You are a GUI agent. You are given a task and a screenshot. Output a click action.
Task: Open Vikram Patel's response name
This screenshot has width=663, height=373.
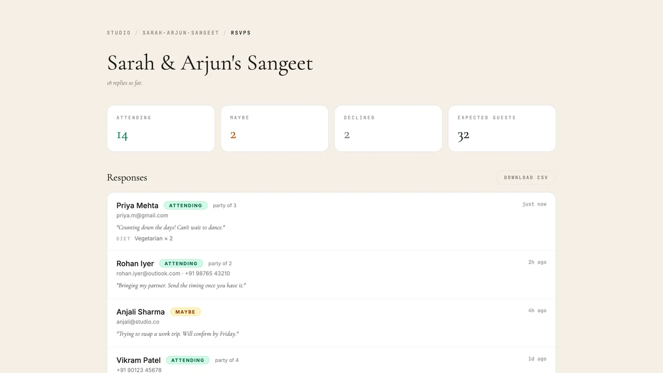point(139,360)
